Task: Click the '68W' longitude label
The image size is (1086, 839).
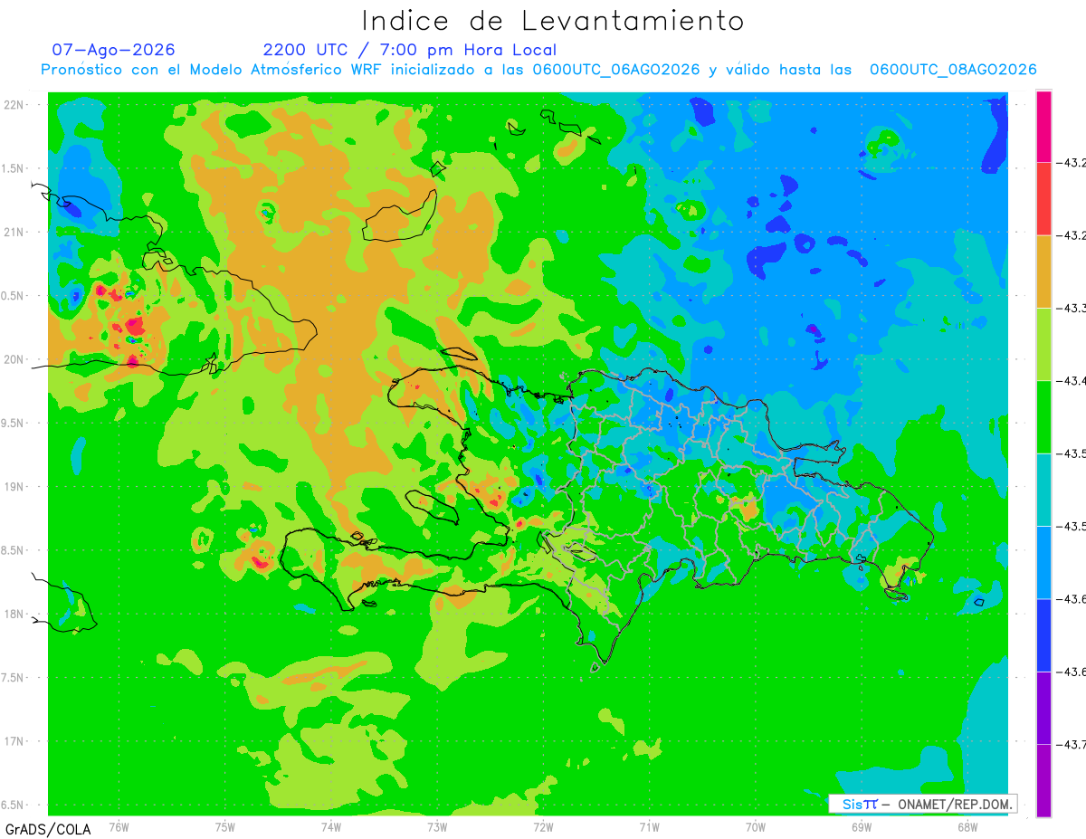Action: (x=967, y=827)
